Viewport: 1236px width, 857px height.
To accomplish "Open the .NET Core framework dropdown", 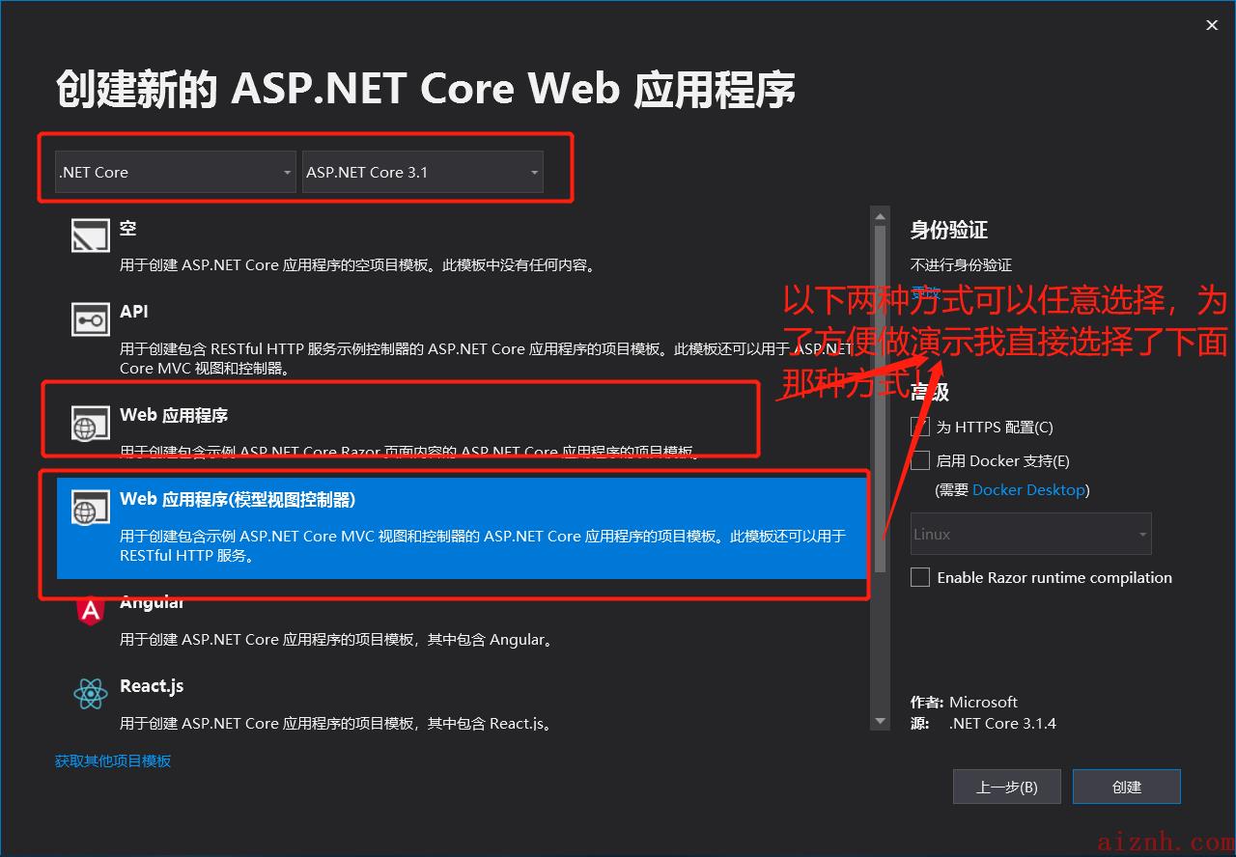I will tap(175, 172).
